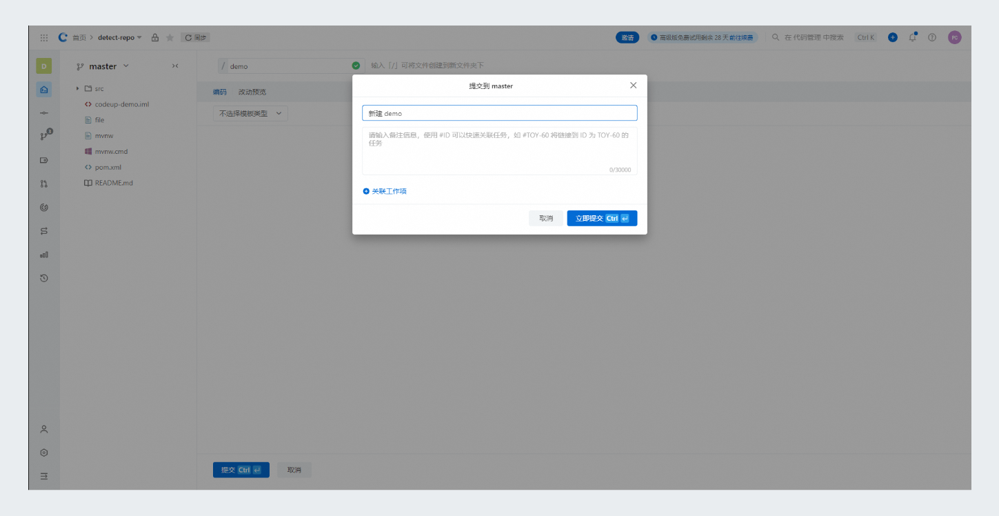Open the commits sidebar icon
Viewport: 999px width, 516px height.
tap(44, 113)
